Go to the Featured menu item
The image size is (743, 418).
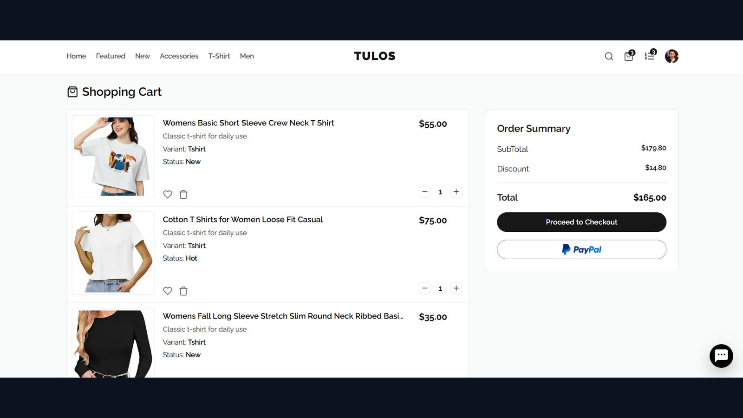(x=111, y=56)
